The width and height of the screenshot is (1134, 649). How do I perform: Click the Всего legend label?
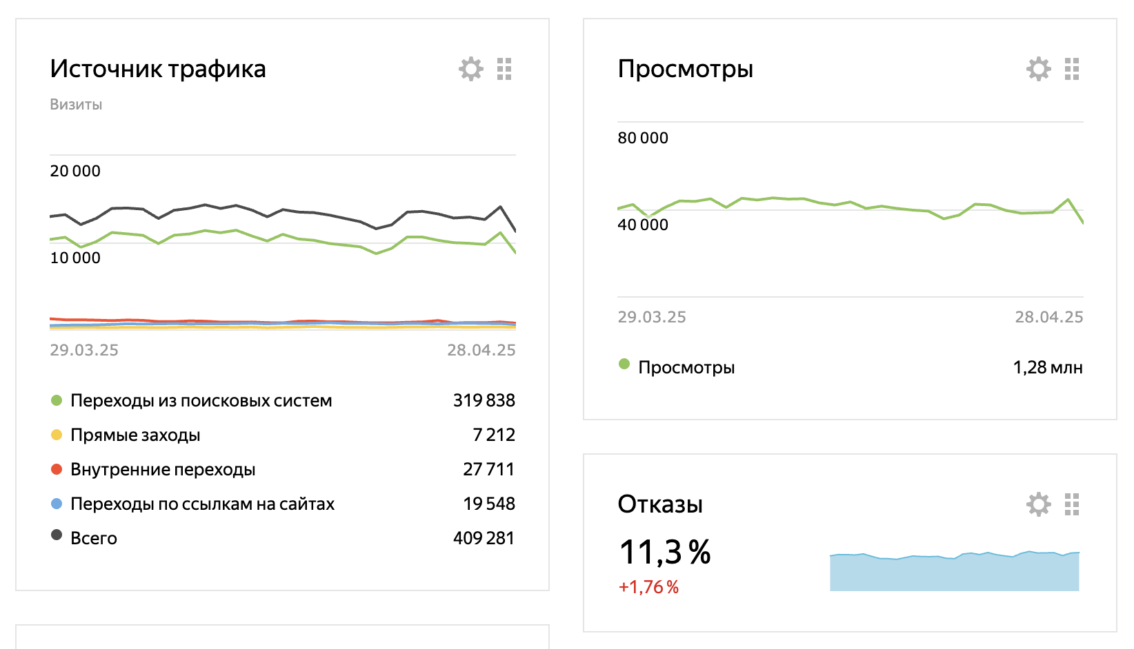tap(94, 538)
